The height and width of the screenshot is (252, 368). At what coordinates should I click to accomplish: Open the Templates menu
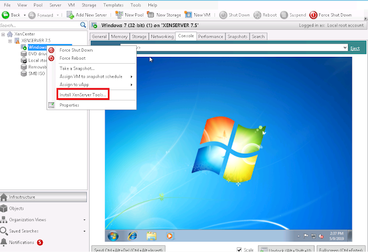point(113,5)
